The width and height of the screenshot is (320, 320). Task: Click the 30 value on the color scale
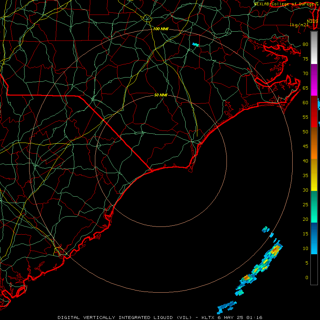(305, 190)
